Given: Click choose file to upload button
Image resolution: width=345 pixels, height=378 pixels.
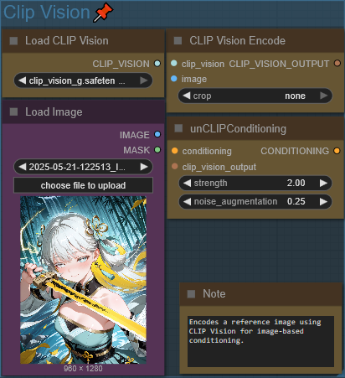Looking at the screenshot, I should (x=83, y=185).
